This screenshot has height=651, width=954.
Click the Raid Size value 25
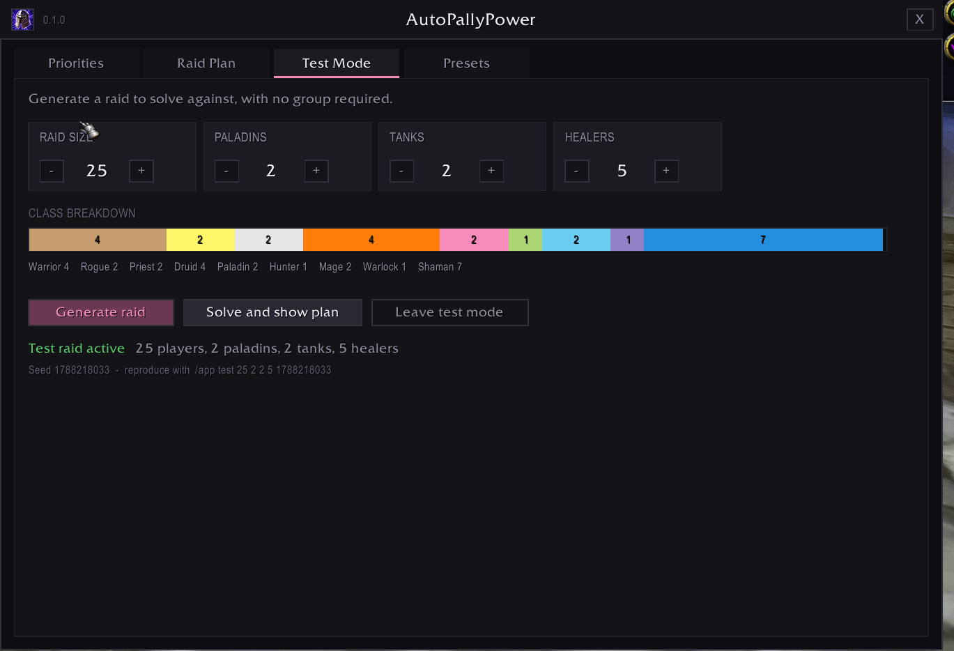point(97,171)
